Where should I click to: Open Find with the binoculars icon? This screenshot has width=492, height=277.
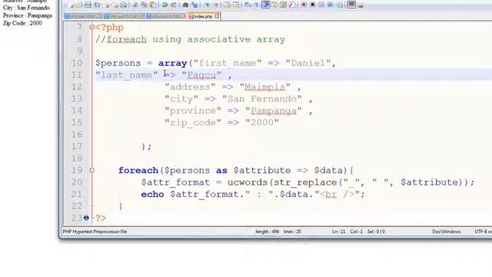click(x=185, y=5)
